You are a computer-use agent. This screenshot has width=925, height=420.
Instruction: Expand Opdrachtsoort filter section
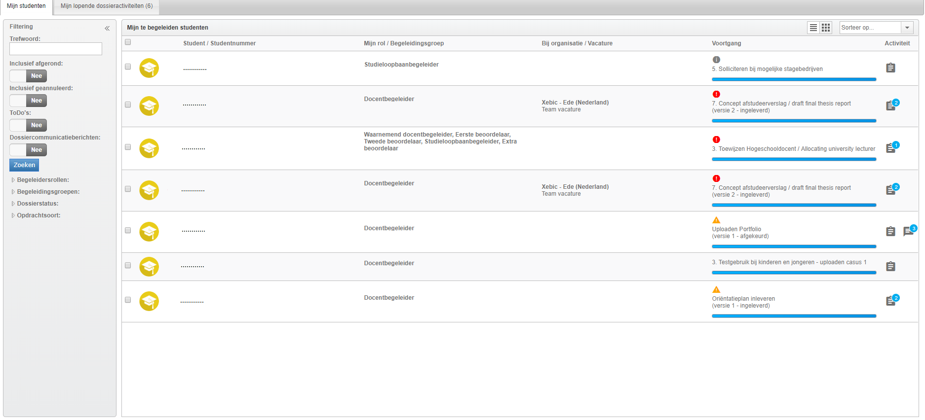coord(36,215)
